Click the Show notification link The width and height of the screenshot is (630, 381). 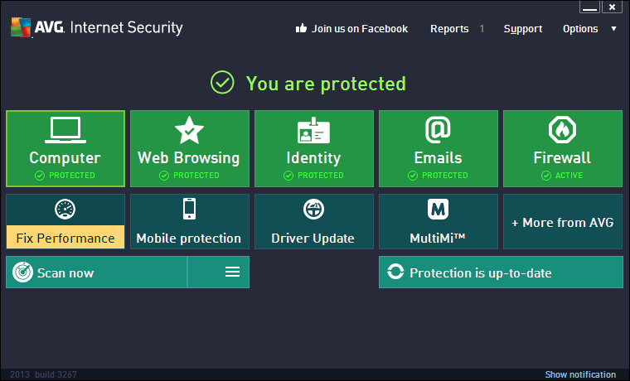coord(580,374)
